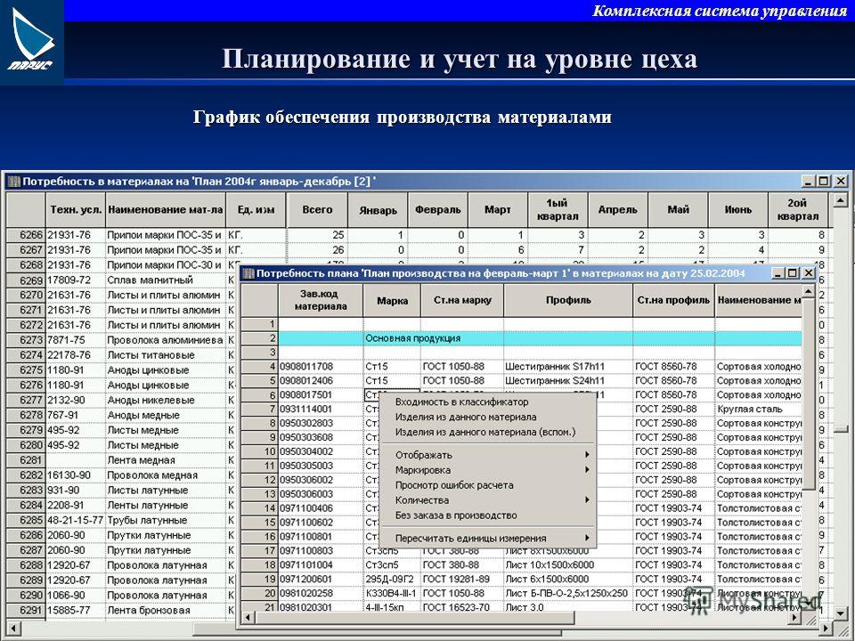Image resolution: width=855 pixels, height=641 pixels.
Task: Click left arrow of plan window horizontal scrollbar
Action: pos(248,618)
